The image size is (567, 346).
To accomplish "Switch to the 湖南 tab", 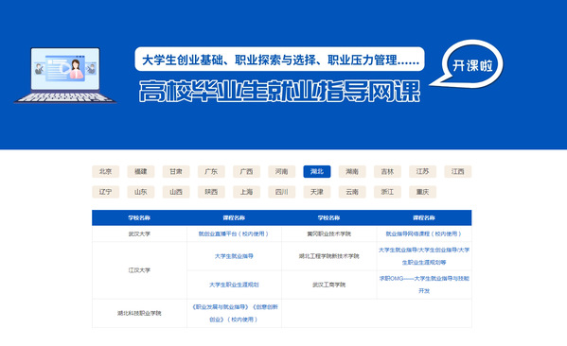I will pyautogui.click(x=352, y=171).
